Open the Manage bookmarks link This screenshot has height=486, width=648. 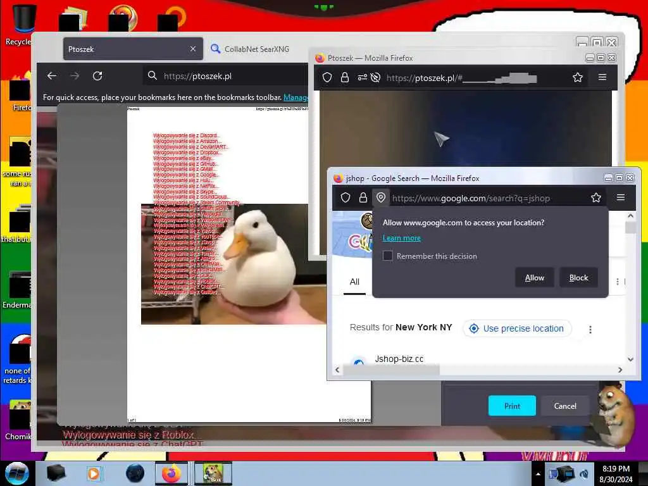296,97
